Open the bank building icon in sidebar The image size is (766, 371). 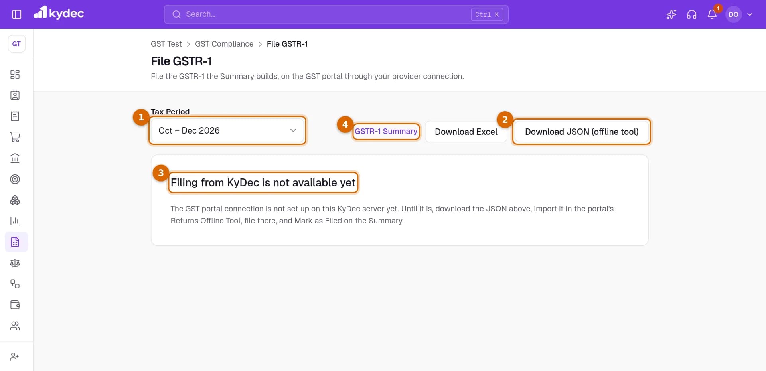[15, 158]
